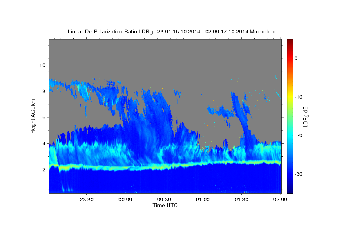Click the colorbar label '-30'
348x232 pixels.
click(x=299, y=174)
